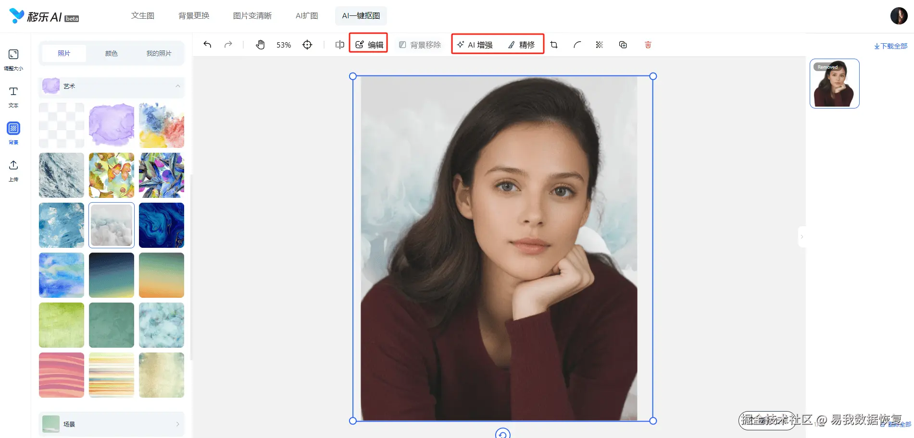914x438 pixels.
Task: Open the 编辑 edit tool
Action: [369, 45]
